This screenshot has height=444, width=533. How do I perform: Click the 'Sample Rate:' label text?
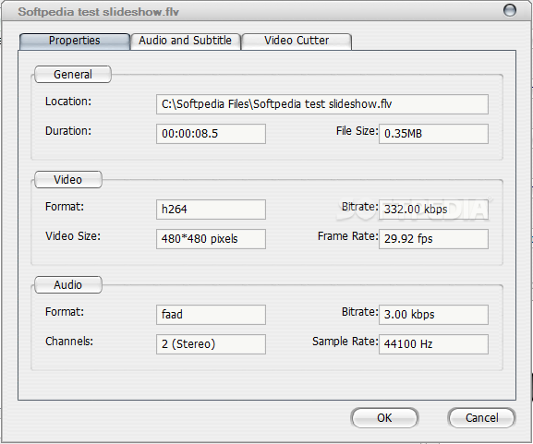pyautogui.click(x=345, y=341)
